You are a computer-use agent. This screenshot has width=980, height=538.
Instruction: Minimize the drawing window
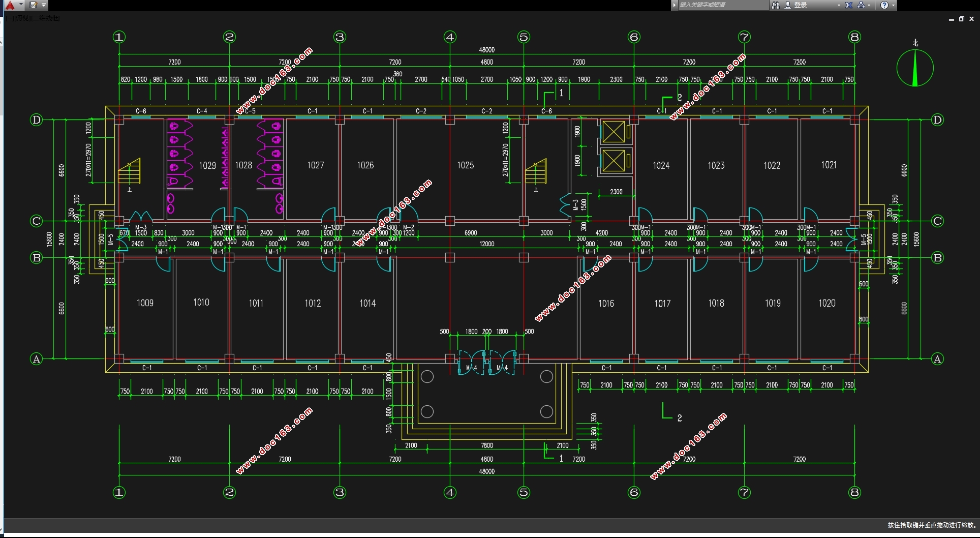(952, 19)
